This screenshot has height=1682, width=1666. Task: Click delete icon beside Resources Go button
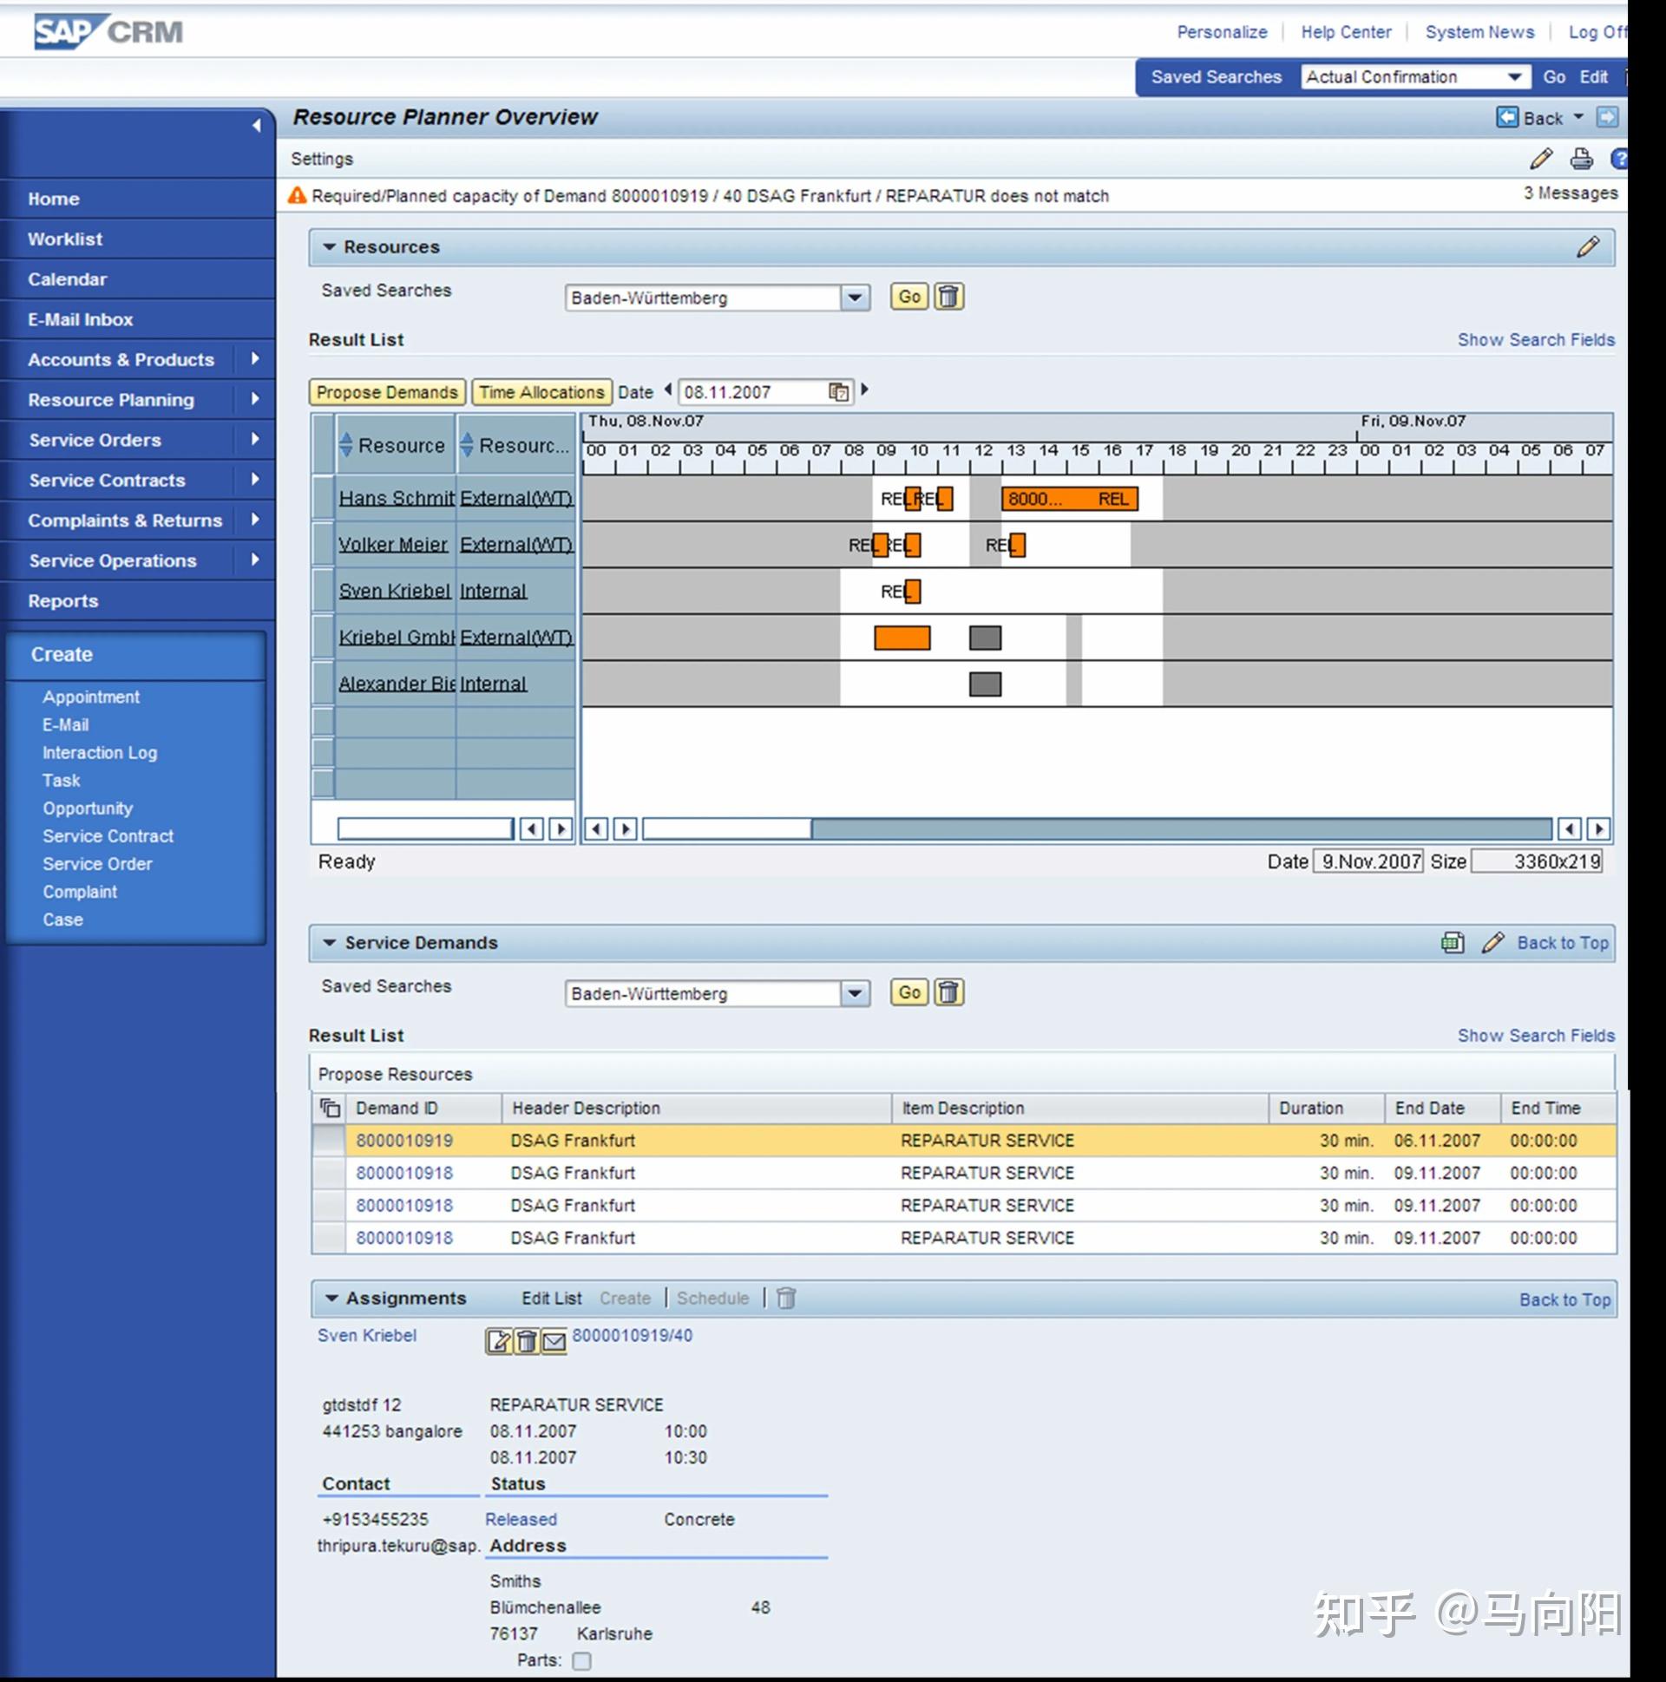[948, 297]
